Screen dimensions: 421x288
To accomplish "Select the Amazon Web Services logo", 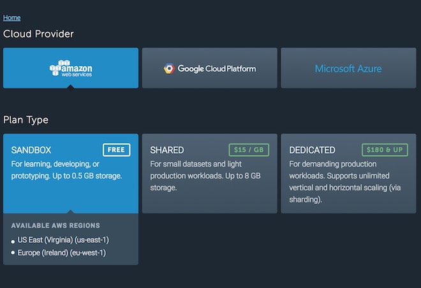I will [x=71, y=68].
